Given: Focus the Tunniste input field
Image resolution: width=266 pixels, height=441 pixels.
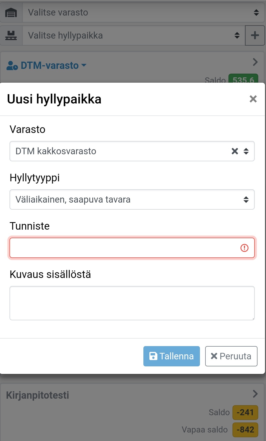Looking at the screenshot, I should (123, 248).
